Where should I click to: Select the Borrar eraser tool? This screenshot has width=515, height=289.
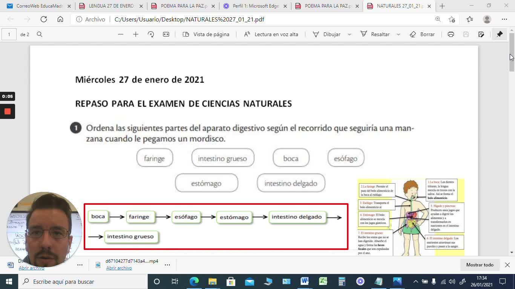point(422,34)
